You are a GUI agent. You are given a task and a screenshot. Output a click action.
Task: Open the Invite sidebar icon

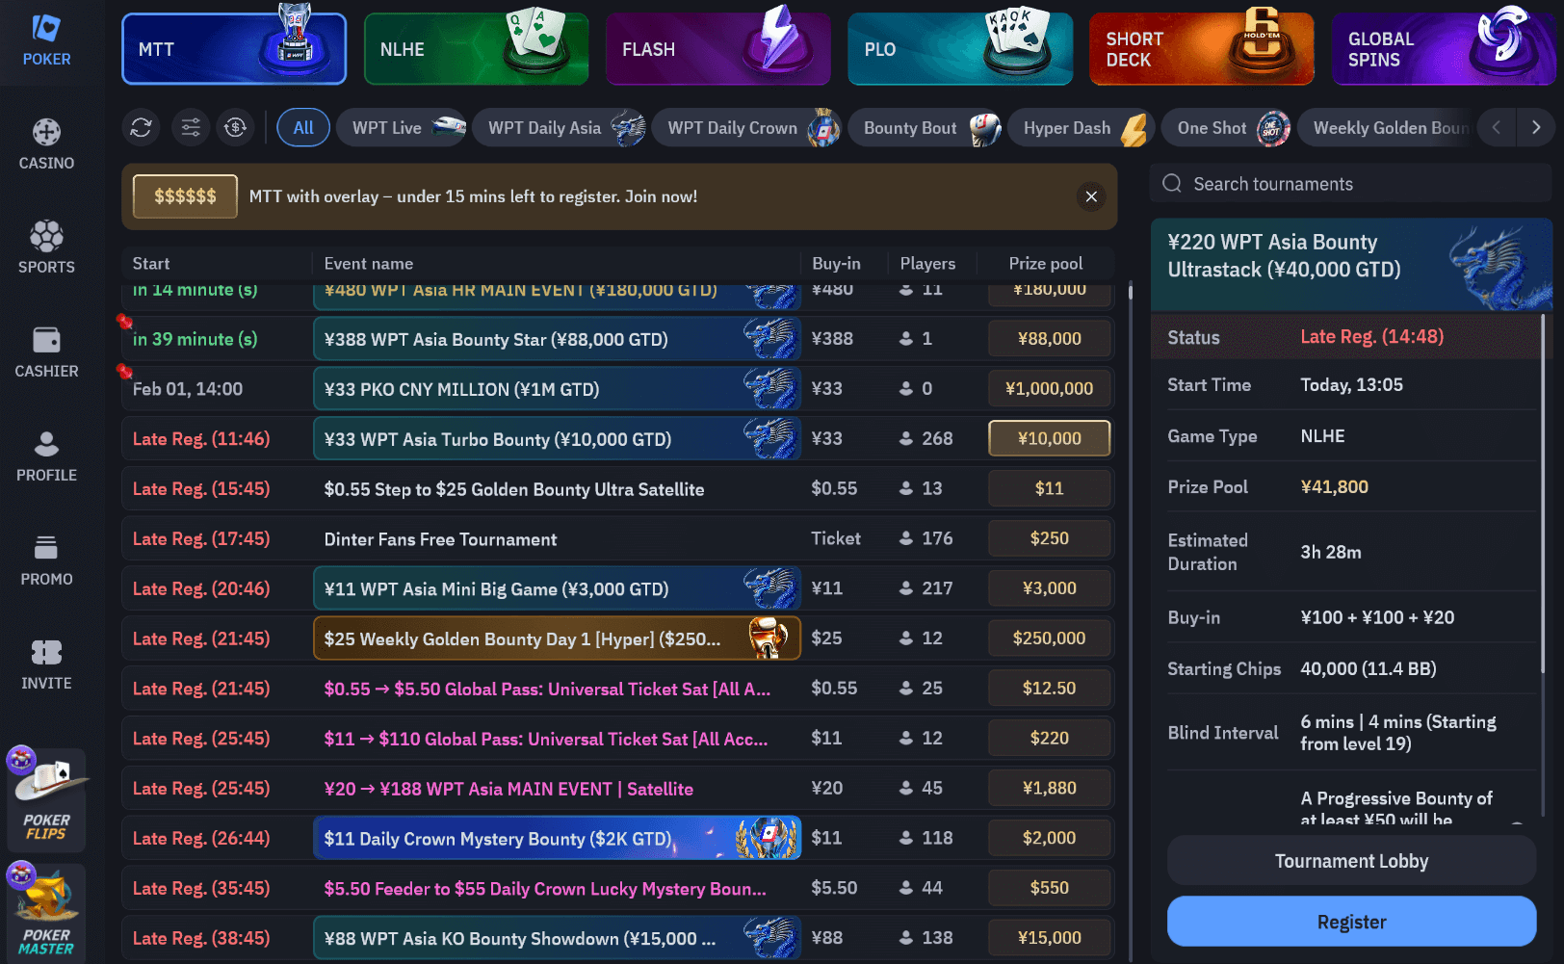click(46, 664)
